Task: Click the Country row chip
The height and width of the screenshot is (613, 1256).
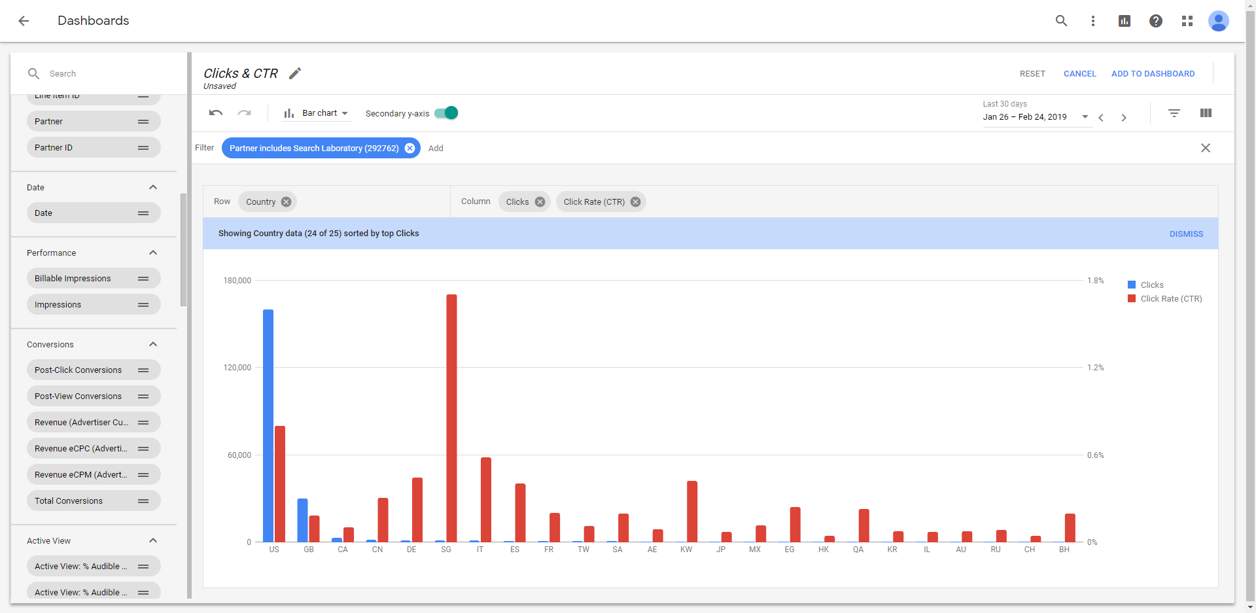Action: pyautogui.click(x=267, y=202)
